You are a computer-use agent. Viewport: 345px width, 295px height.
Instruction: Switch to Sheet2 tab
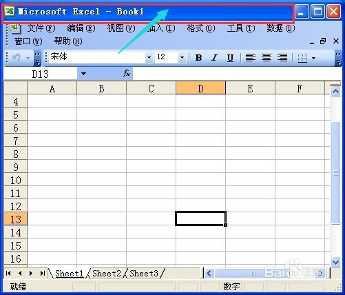click(x=107, y=274)
